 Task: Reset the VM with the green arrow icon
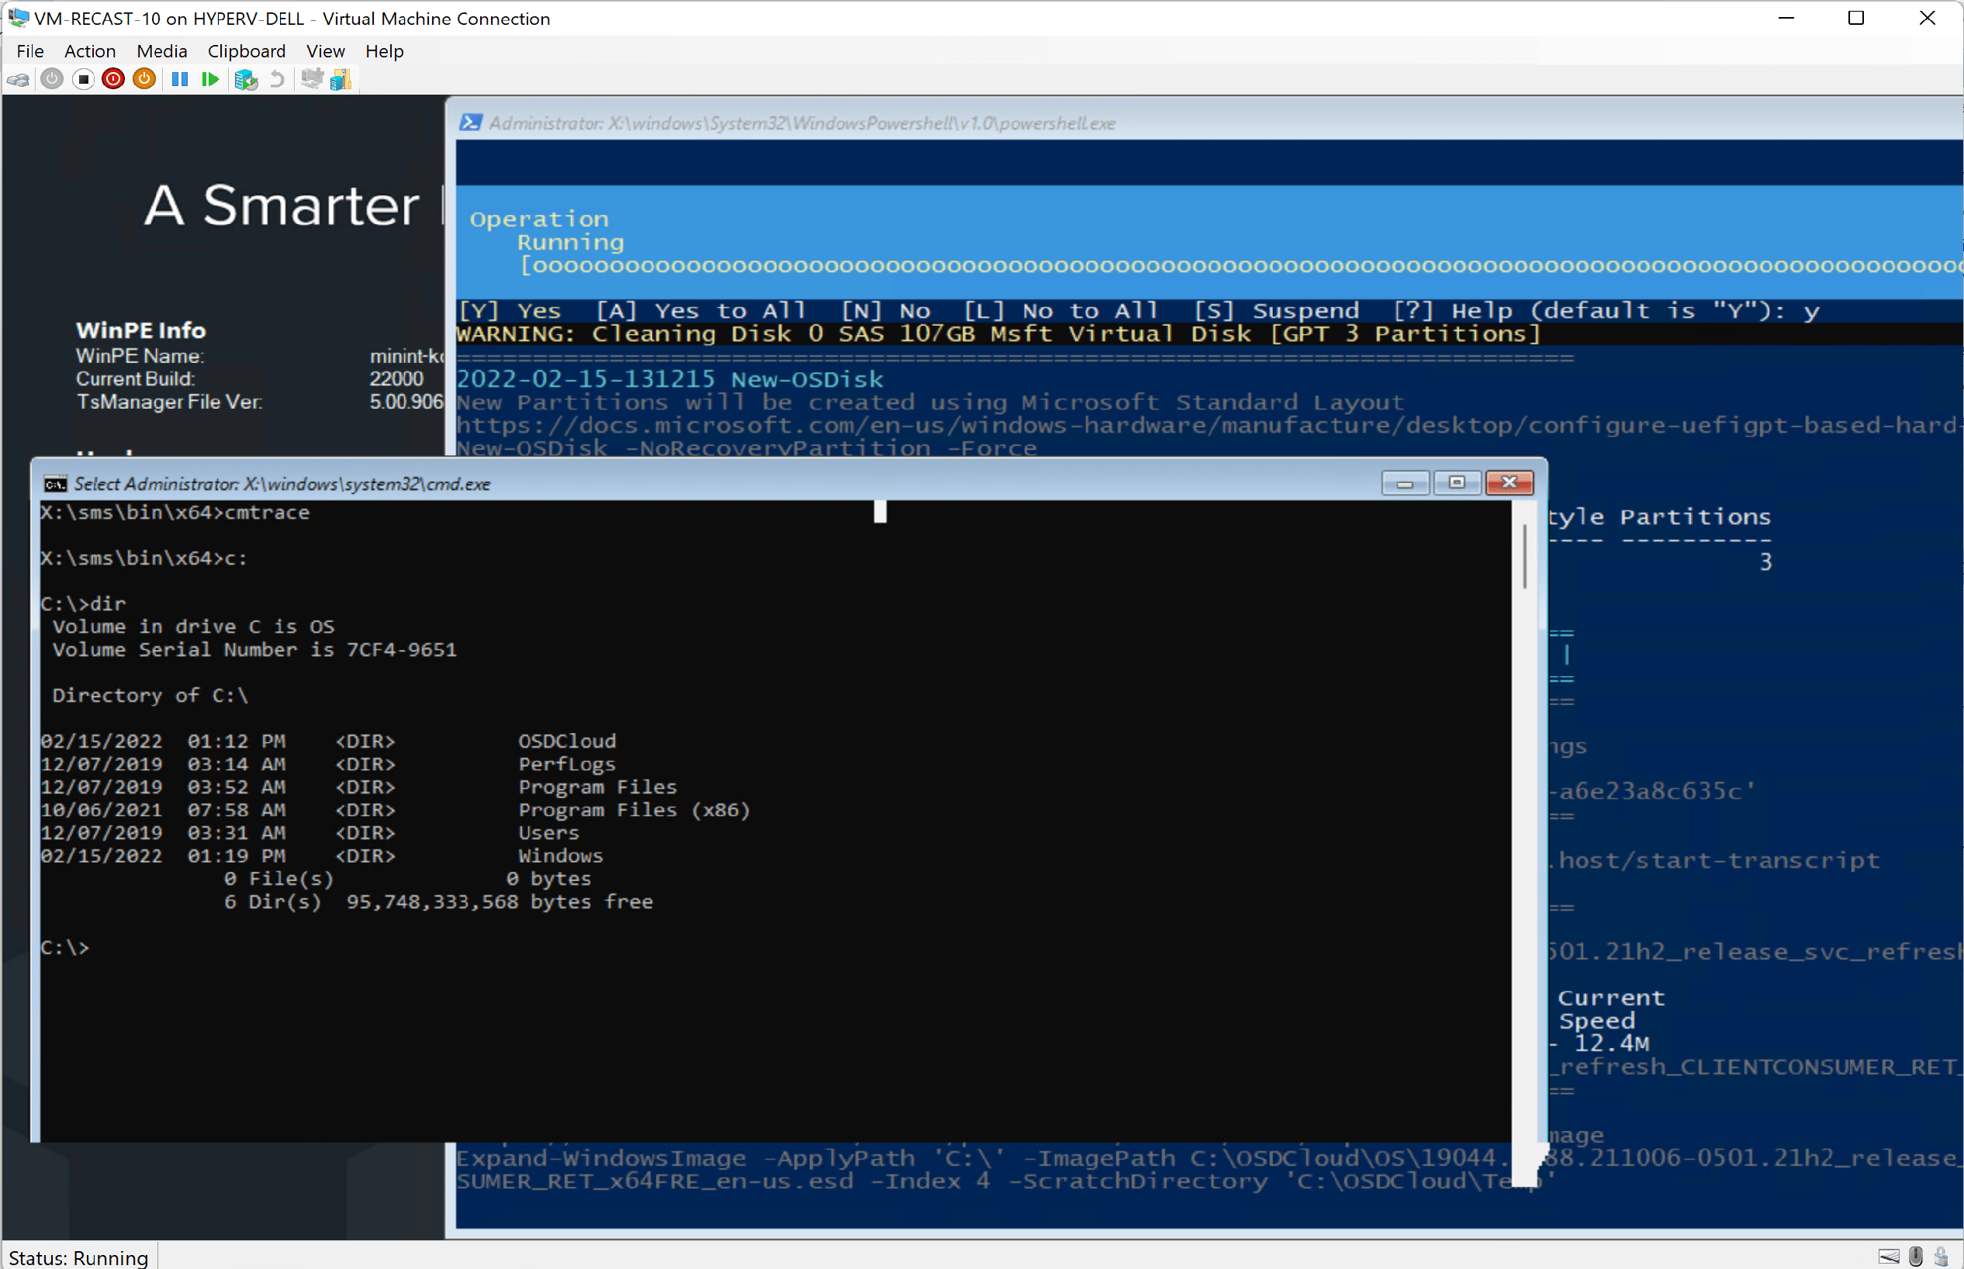point(210,79)
